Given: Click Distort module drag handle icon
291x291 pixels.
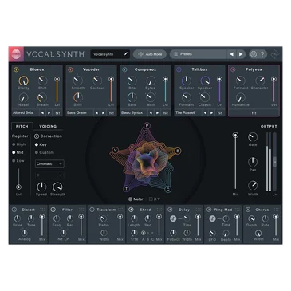Looking at the screenshot, I should 42,210.
